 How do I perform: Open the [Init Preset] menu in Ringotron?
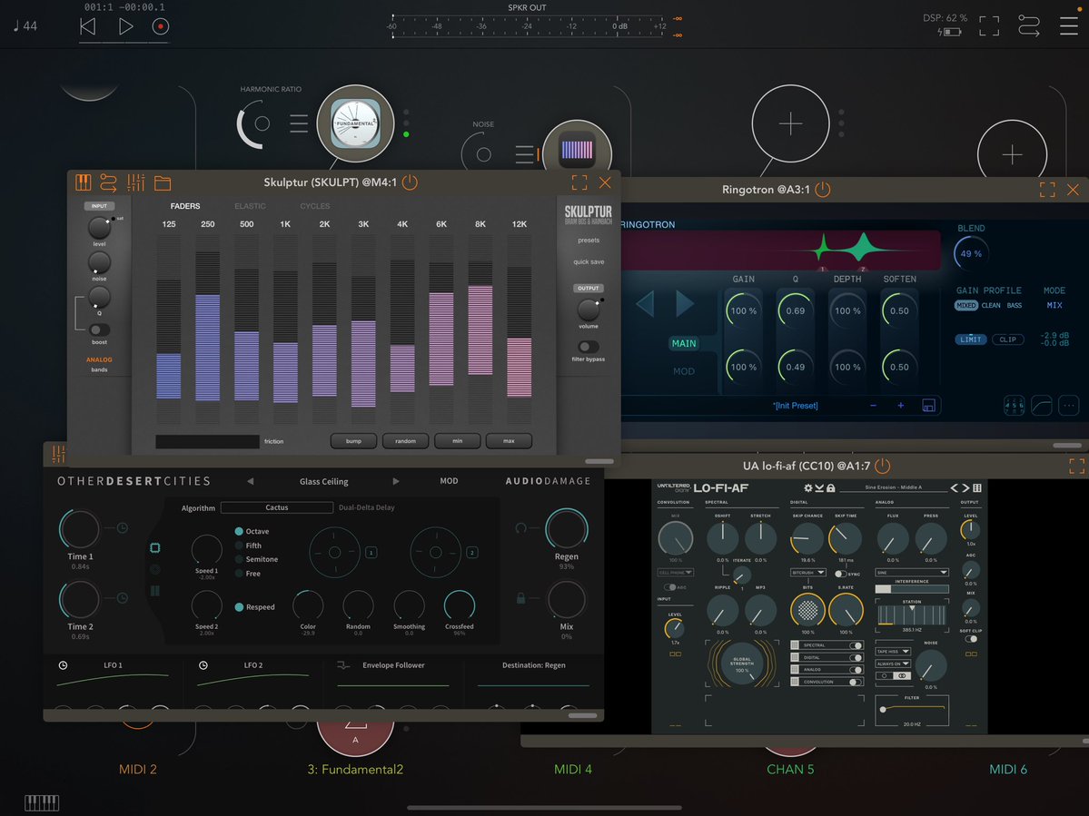click(796, 406)
